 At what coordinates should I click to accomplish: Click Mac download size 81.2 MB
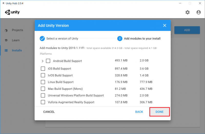click(x=120, y=89)
